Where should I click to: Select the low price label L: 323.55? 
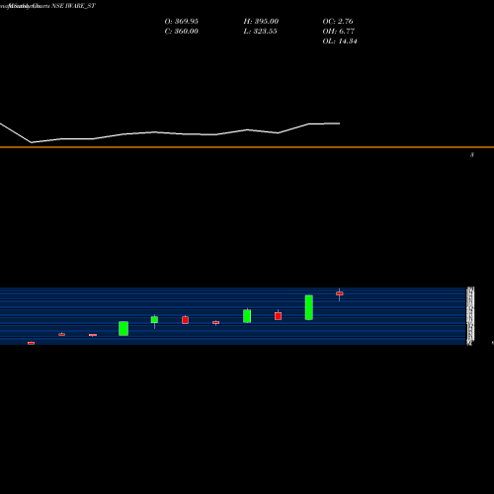click(x=260, y=32)
